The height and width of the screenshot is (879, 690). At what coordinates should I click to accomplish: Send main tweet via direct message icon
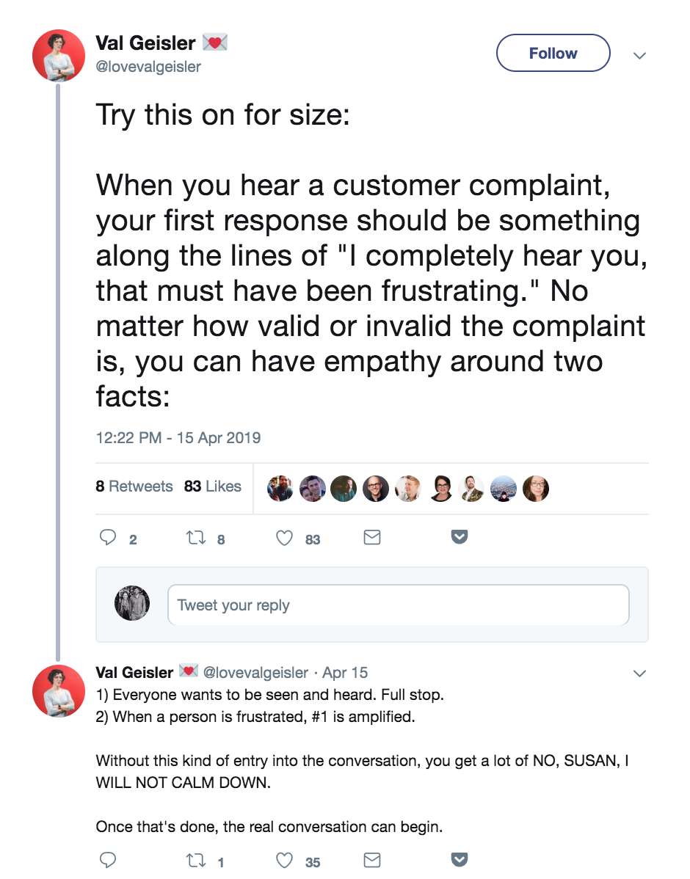(x=372, y=539)
